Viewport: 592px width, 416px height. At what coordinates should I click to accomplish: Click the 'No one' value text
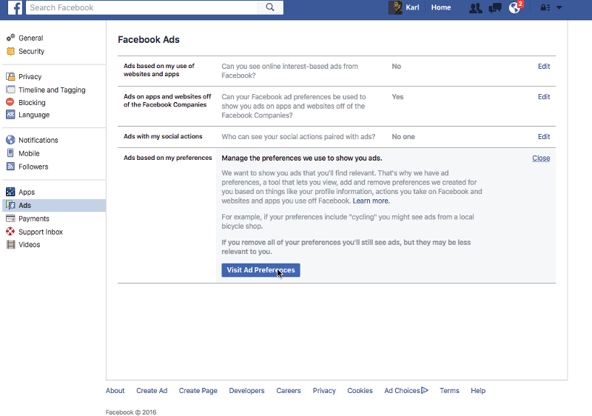click(x=403, y=137)
